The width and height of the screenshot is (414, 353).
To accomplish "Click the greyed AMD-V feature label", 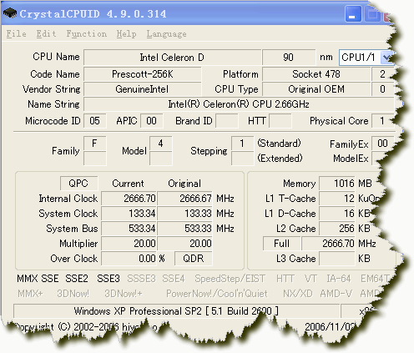I will pos(336,294).
